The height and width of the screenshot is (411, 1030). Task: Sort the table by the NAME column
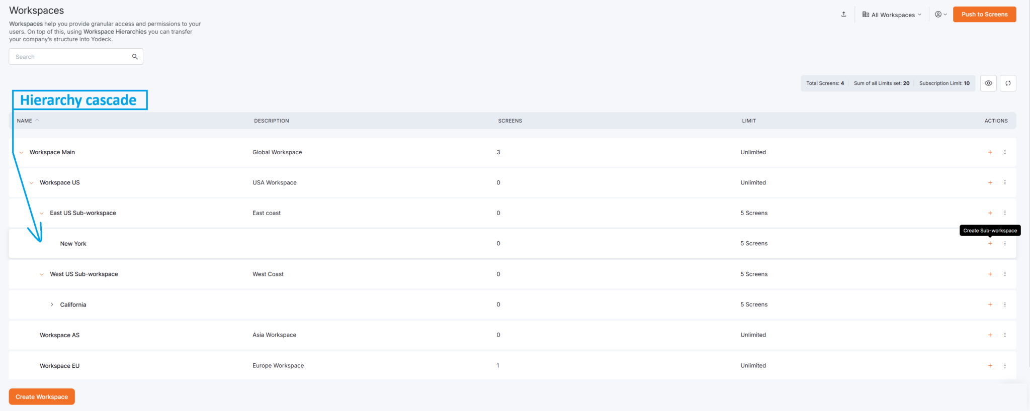[x=28, y=121]
